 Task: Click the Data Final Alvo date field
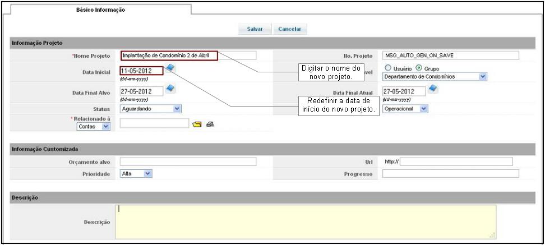(141, 91)
